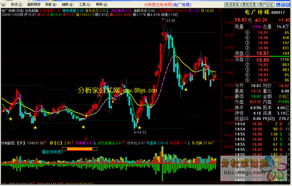Click the 换手 4.83% value
Screen dimensions: 292x186
[256, 108]
